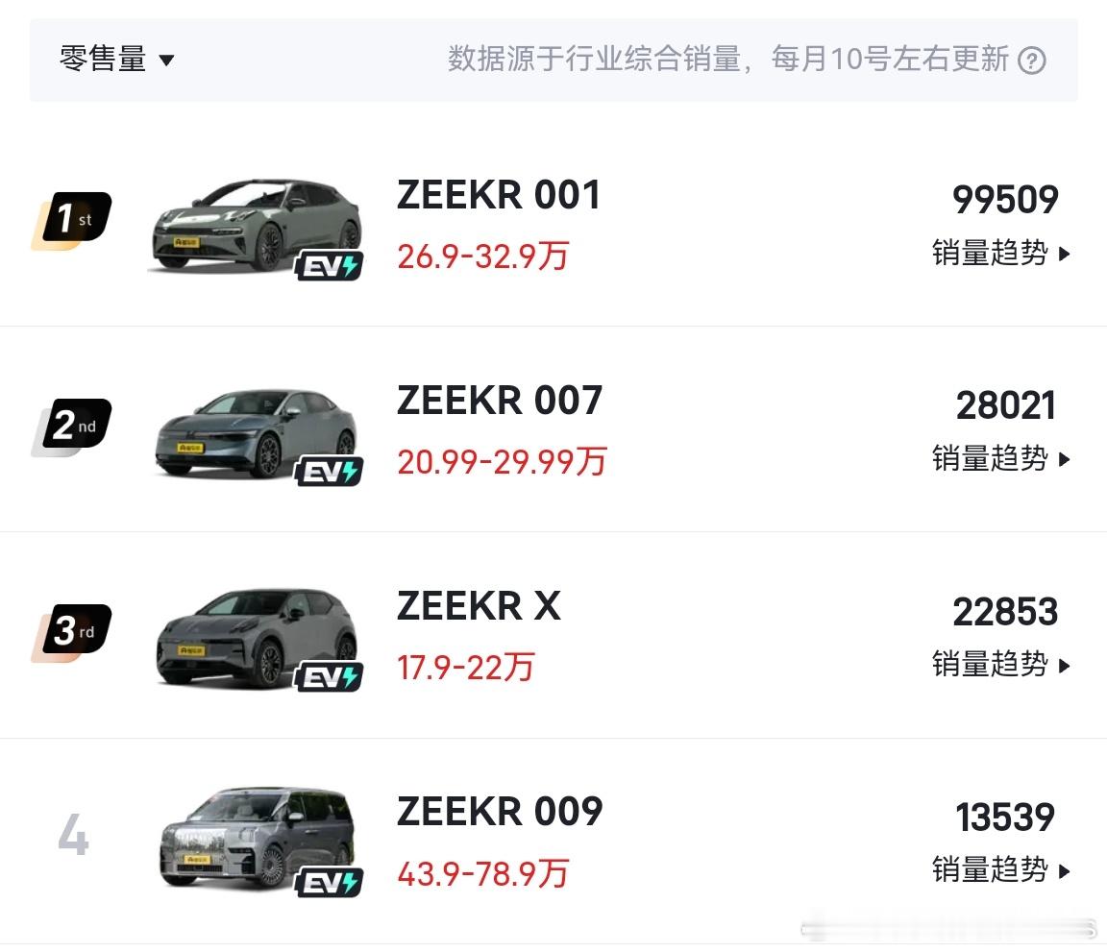Open the ZEEKR 001 model title
The image size is (1107, 952).
tap(499, 195)
